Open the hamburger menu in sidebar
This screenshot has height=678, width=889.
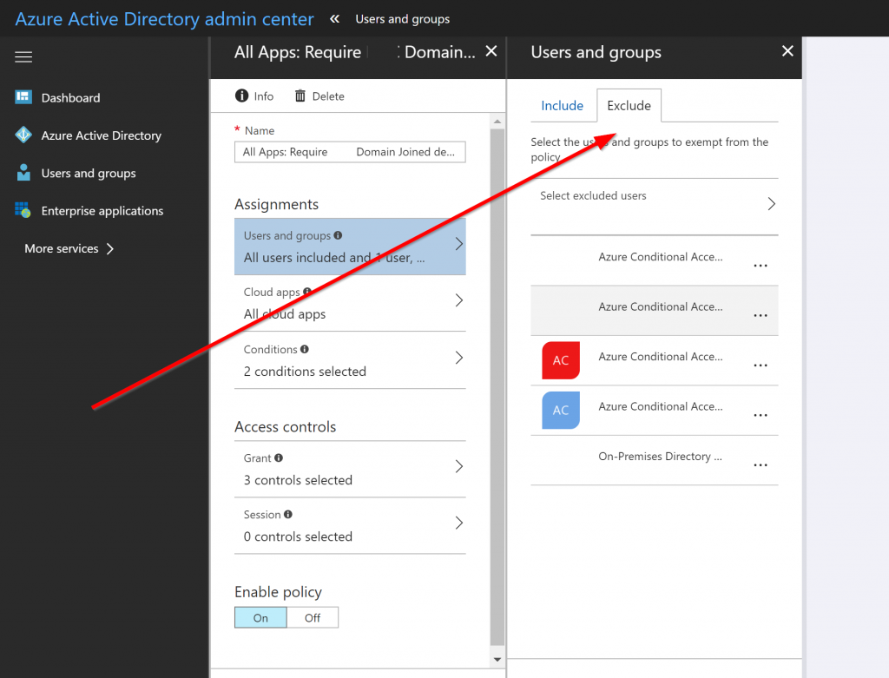23,56
